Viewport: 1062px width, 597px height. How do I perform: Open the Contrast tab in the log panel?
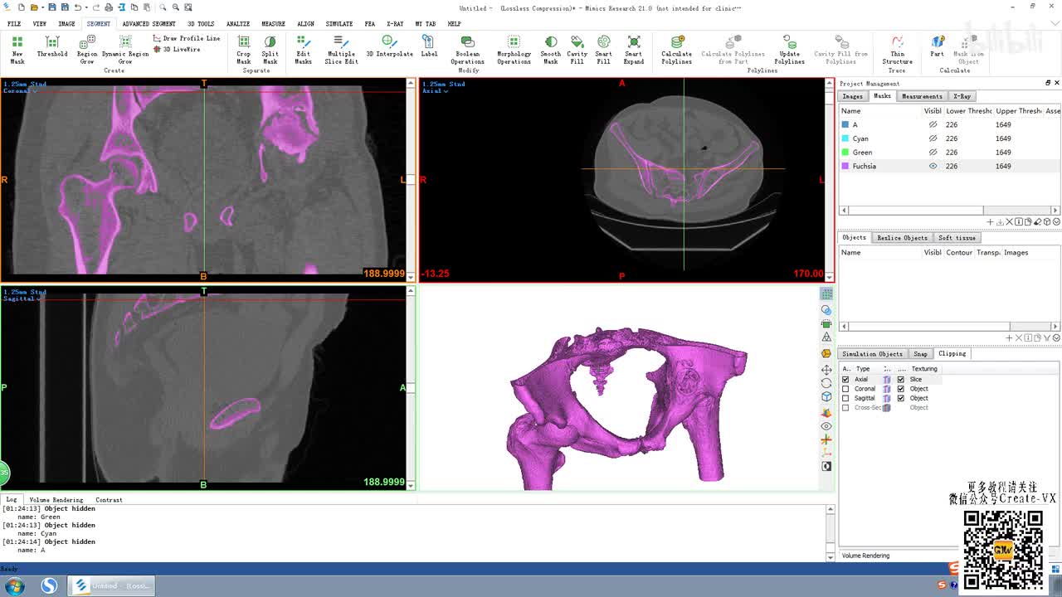coord(109,500)
